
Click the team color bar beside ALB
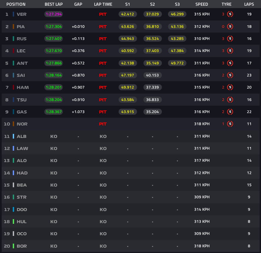click(13, 136)
